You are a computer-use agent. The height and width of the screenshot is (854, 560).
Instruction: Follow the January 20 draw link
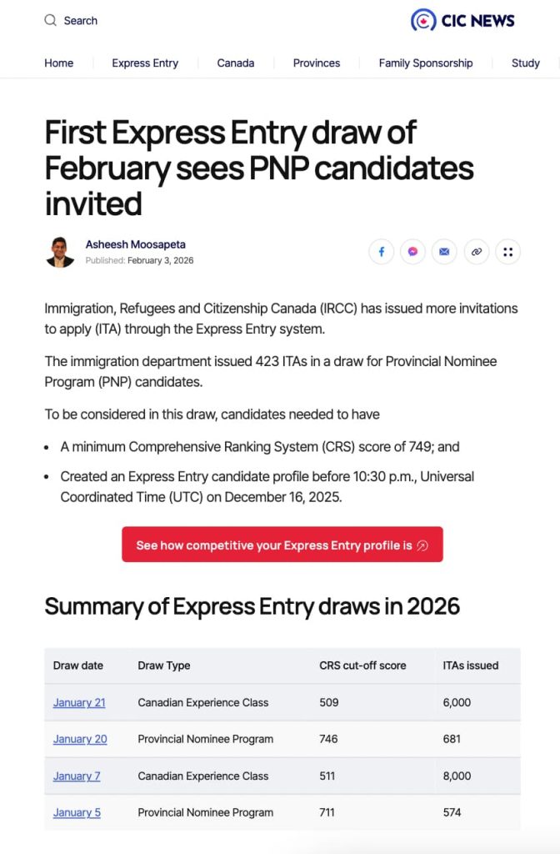80,739
